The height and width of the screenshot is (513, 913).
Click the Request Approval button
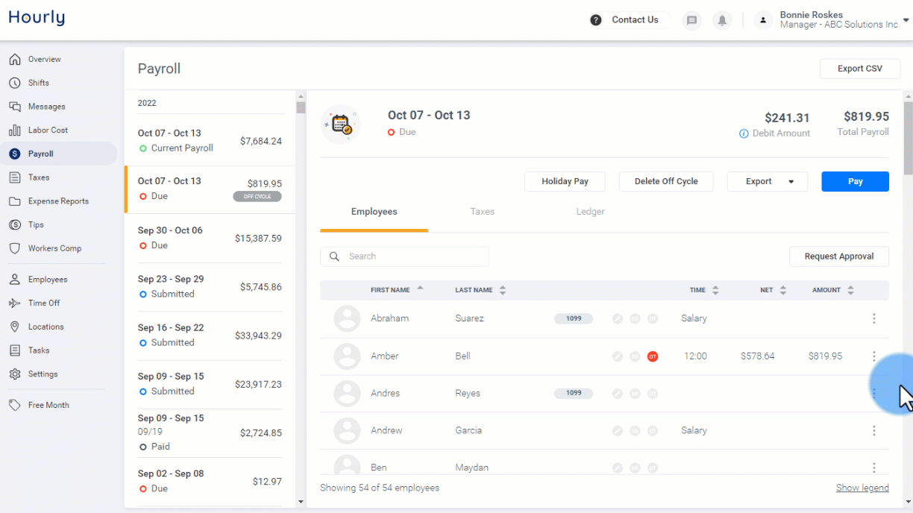point(839,256)
